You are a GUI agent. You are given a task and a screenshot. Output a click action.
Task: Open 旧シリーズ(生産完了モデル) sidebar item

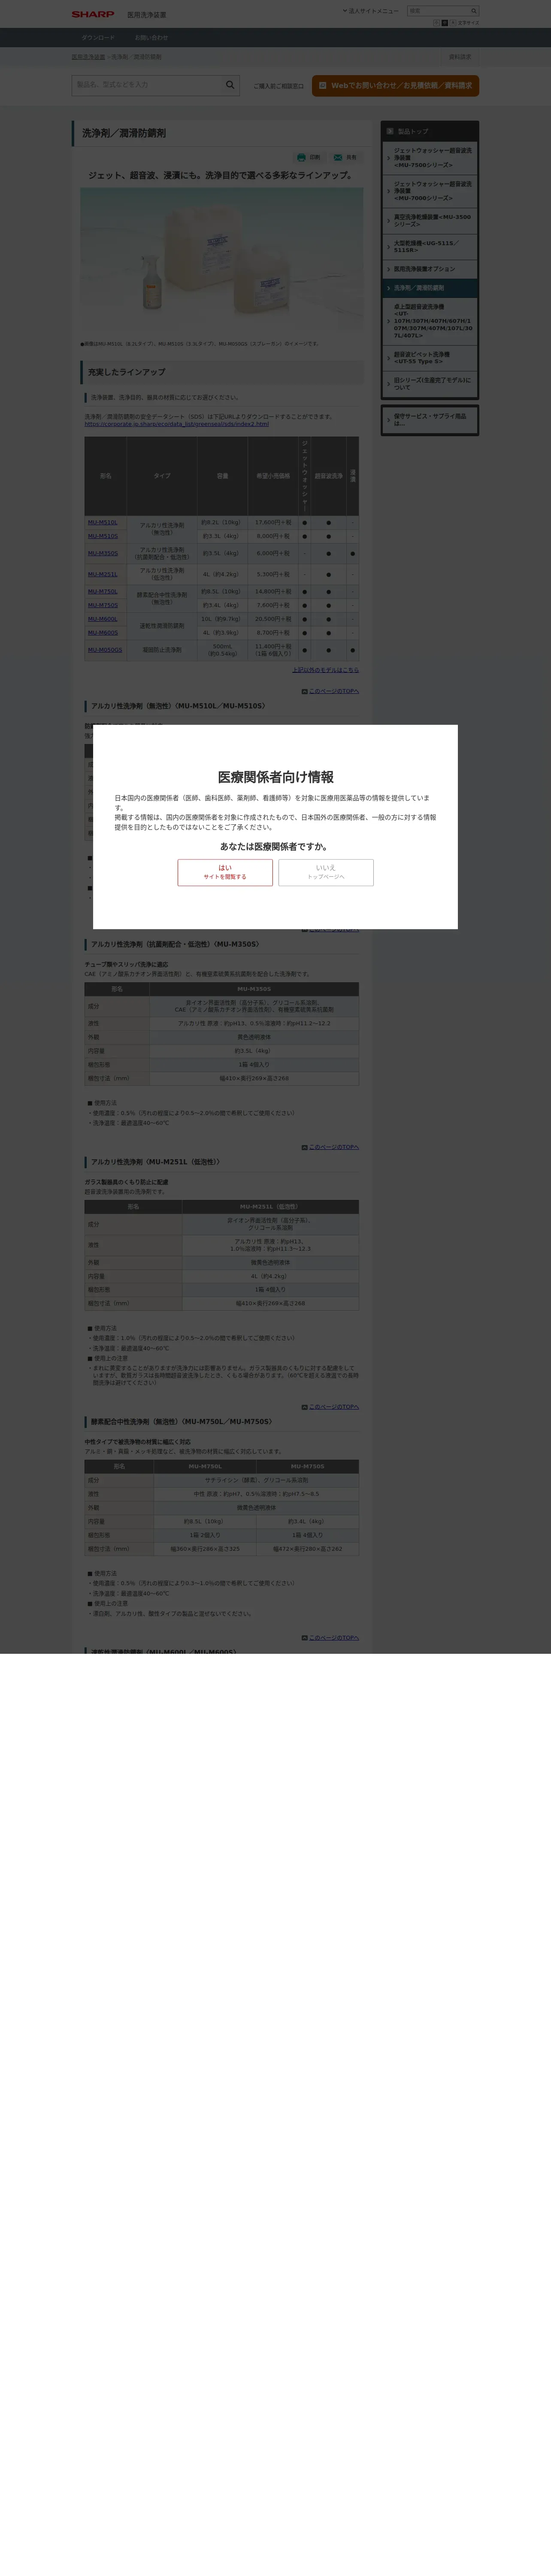[x=430, y=384]
